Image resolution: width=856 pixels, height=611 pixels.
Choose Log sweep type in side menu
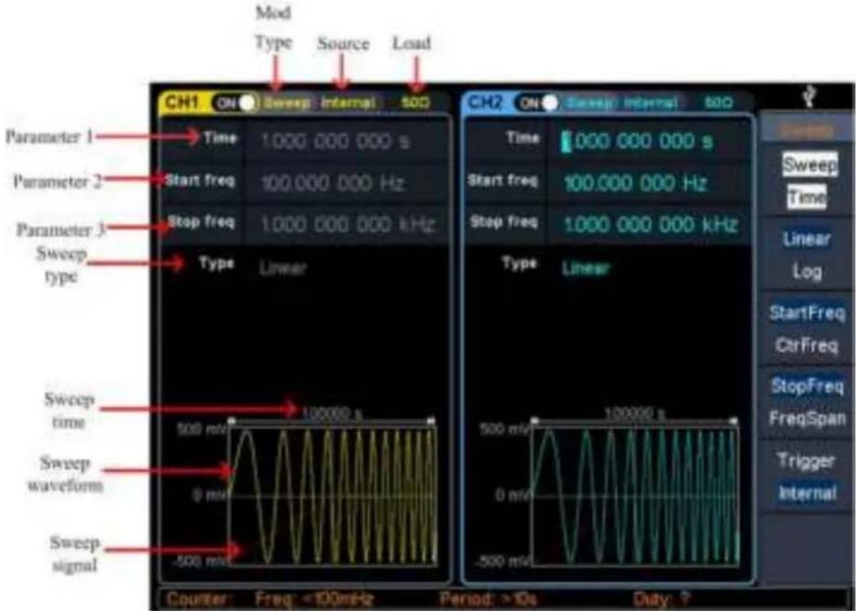click(x=807, y=271)
